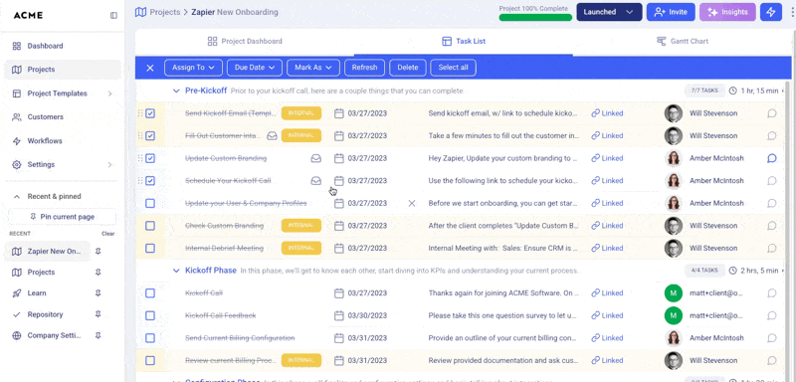Screen dimensions: 796x382
Task: Click mail icon on Fill Out Customer Intake row
Action: (x=272, y=136)
